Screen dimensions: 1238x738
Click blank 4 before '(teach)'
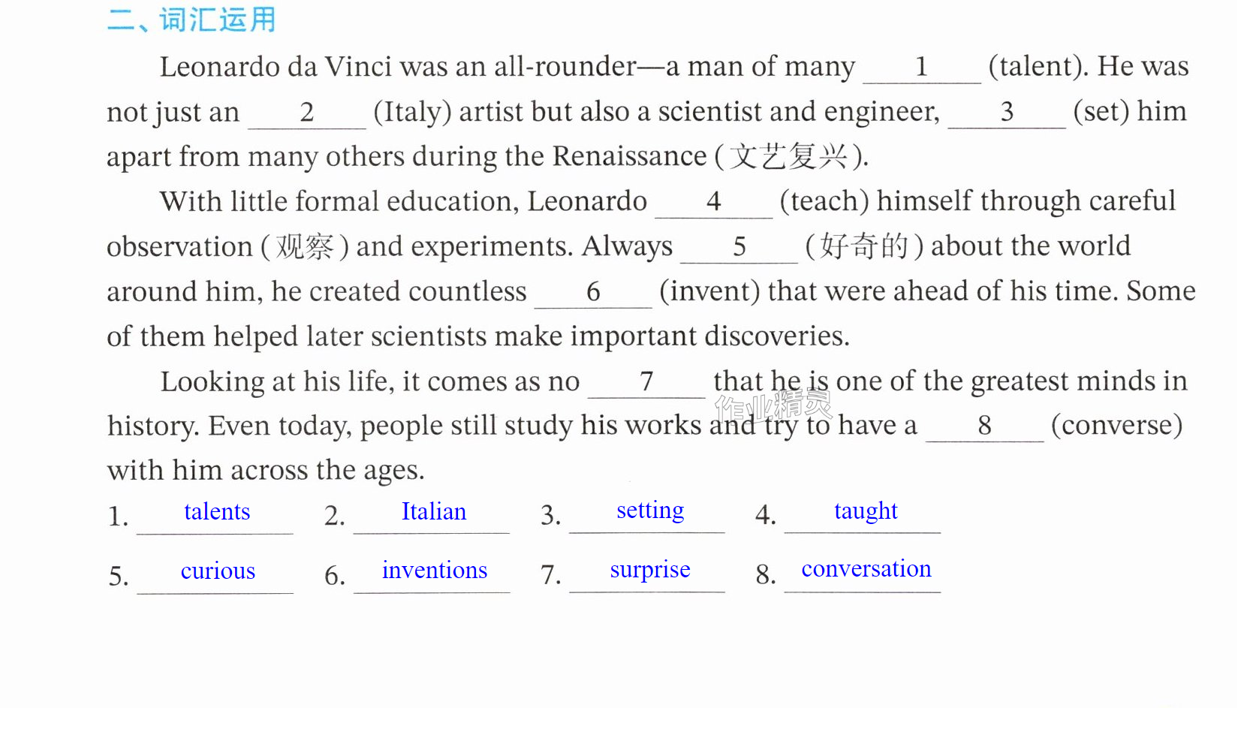pos(714,203)
